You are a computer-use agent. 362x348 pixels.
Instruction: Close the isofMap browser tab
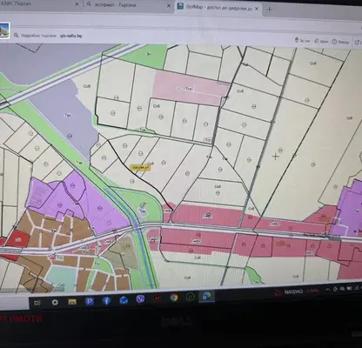tap(257, 9)
